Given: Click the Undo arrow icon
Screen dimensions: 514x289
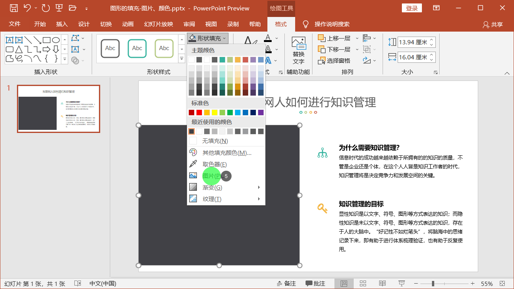Looking at the screenshot, I should [x=27, y=8].
